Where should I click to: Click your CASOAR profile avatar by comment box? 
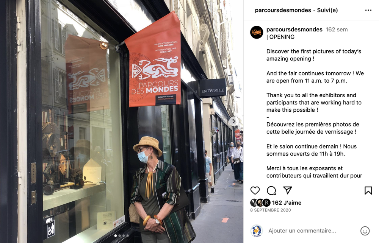[257, 231]
